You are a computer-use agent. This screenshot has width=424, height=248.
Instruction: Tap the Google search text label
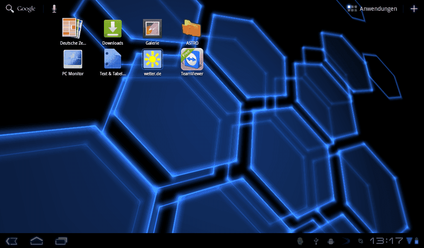(26, 9)
